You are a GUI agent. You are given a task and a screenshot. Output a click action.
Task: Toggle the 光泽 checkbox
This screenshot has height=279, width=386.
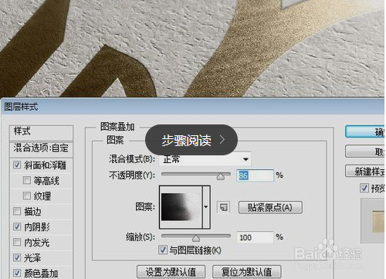[17, 257]
